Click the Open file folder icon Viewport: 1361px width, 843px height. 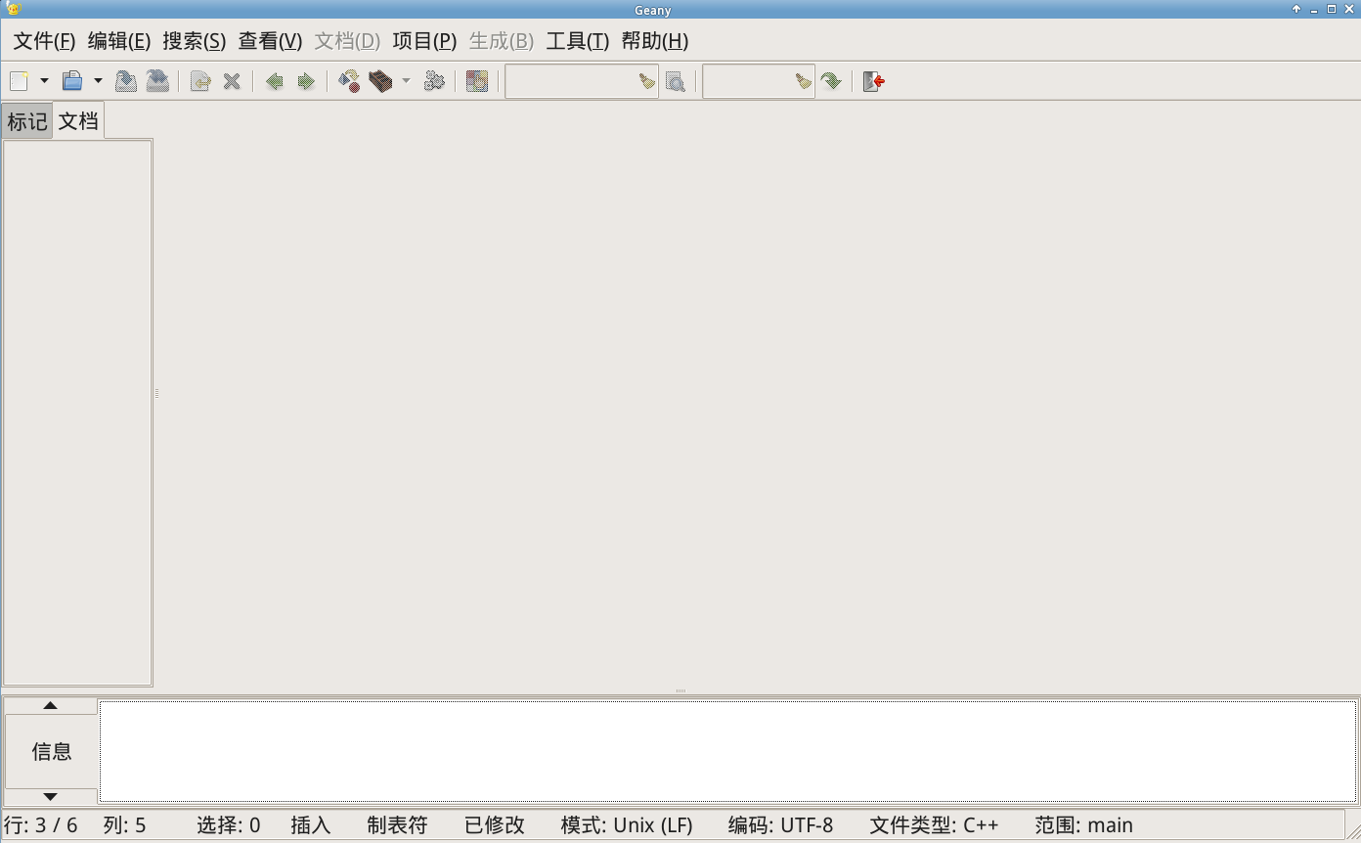[x=72, y=81]
